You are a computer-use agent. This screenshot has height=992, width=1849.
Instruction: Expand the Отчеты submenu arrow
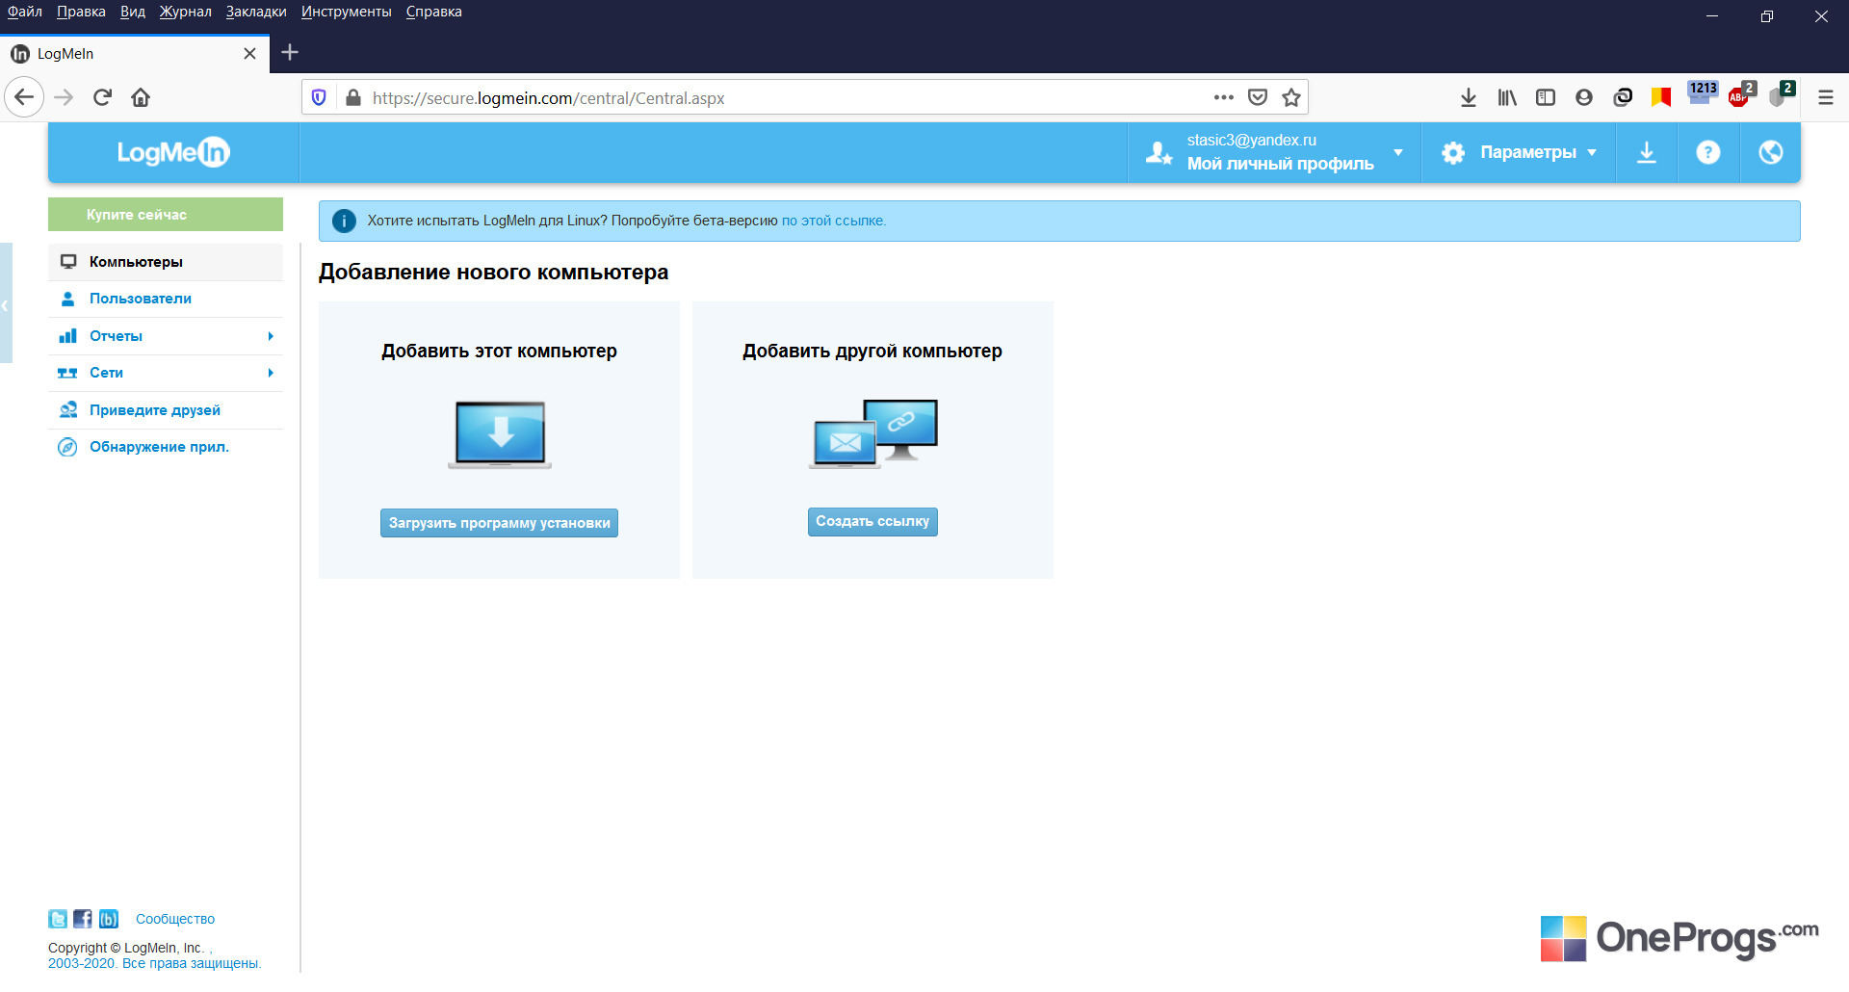(x=271, y=336)
